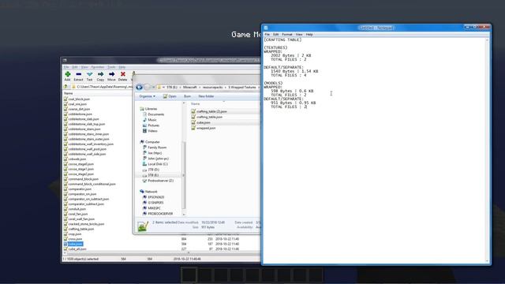The height and width of the screenshot is (284, 505).
Task: Select Pictures in Explorer navigation pane
Action: click(151, 125)
